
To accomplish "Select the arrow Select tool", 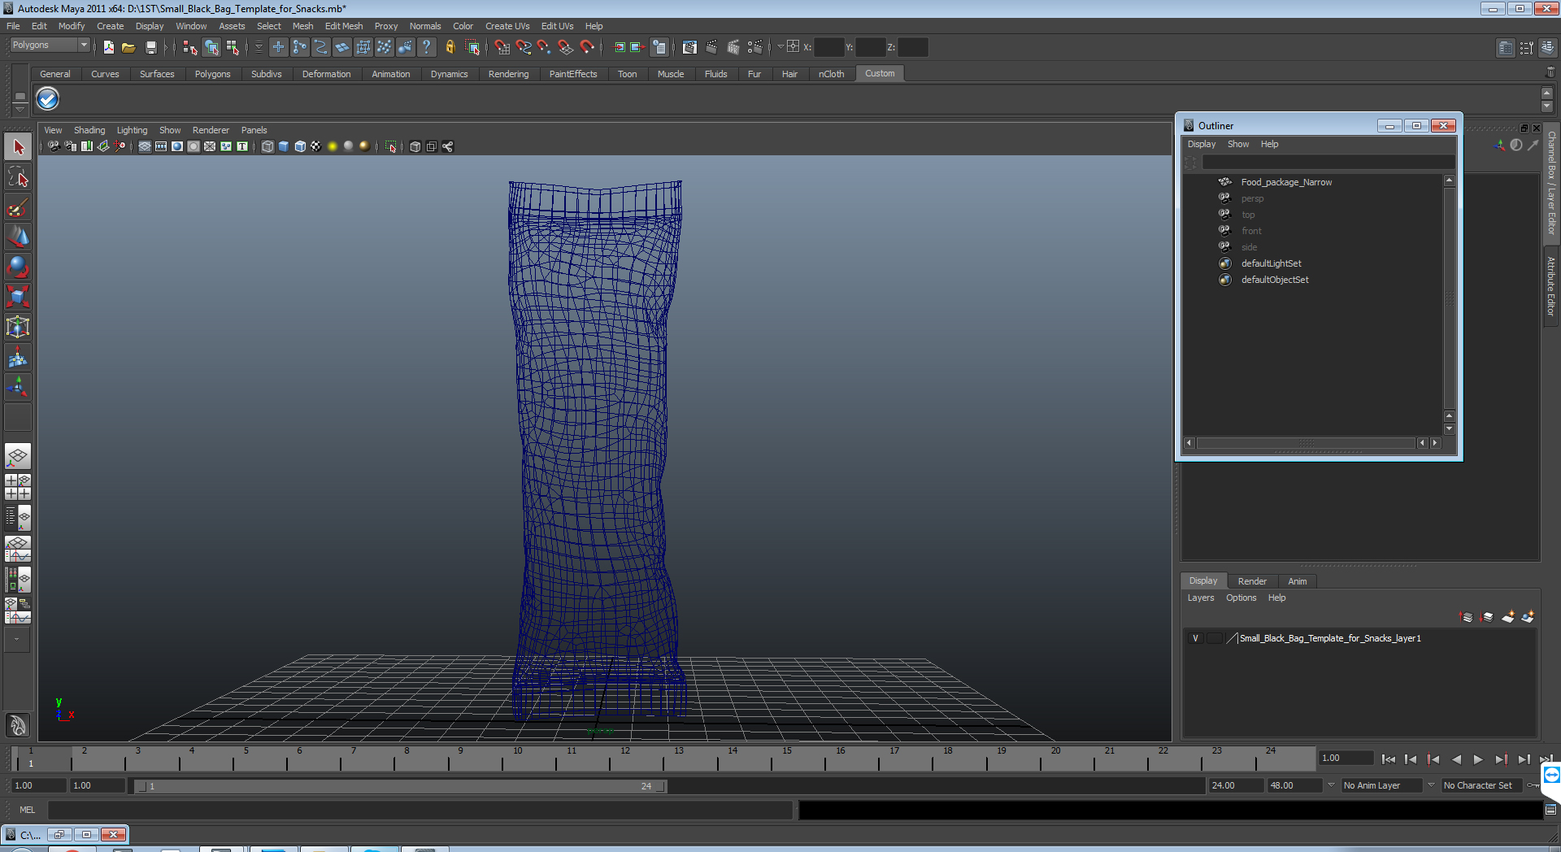I will coord(18,147).
